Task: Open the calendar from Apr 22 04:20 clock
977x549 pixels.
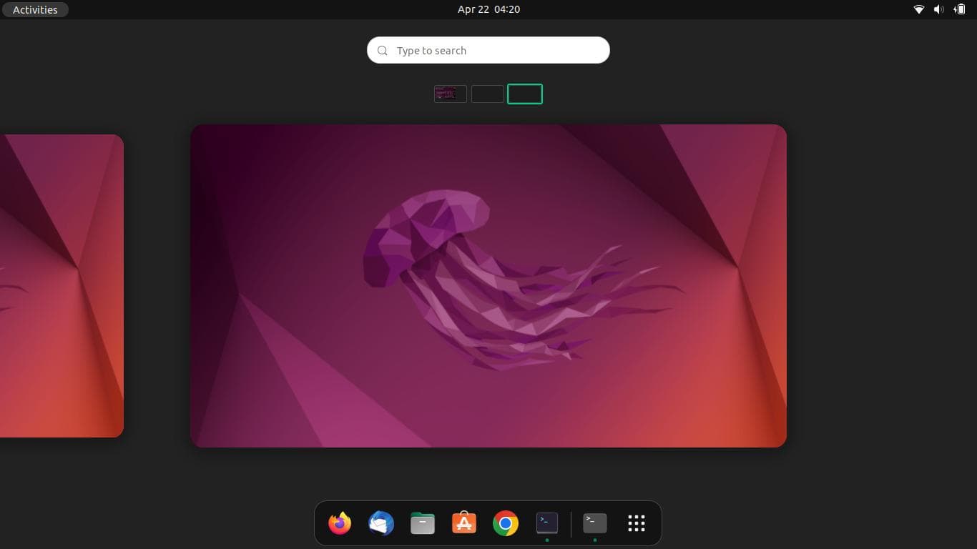Action: click(488, 9)
